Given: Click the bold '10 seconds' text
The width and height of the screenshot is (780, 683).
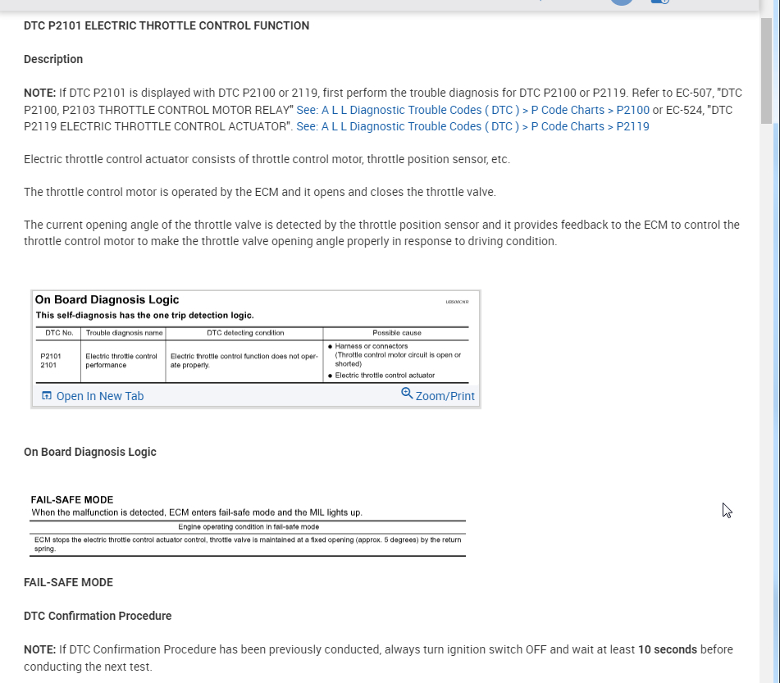Looking at the screenshot, I should (x=668, y=649).
